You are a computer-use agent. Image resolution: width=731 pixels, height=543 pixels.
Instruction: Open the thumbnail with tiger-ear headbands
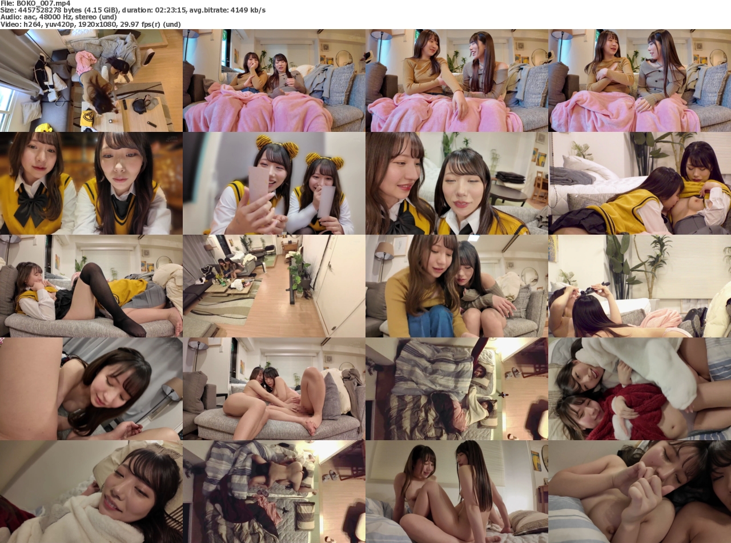pyautogui.click(x=274, y=183)
